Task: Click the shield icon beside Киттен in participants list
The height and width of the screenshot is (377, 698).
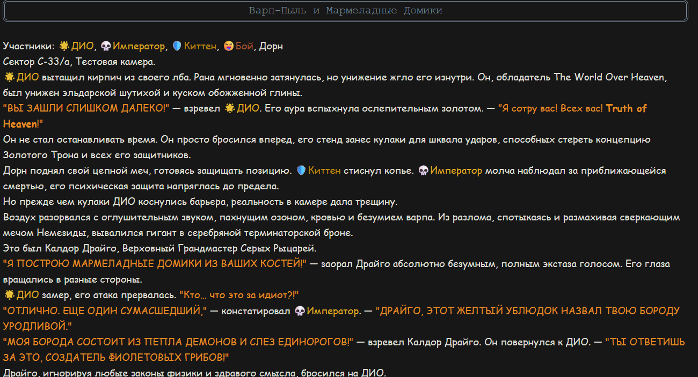Action: pos(177,46)
